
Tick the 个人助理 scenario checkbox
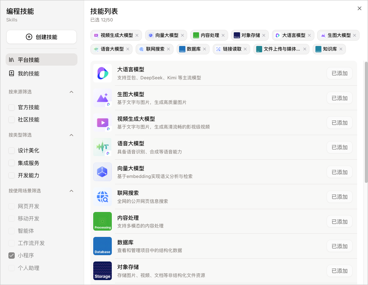(x=12, y=268)
